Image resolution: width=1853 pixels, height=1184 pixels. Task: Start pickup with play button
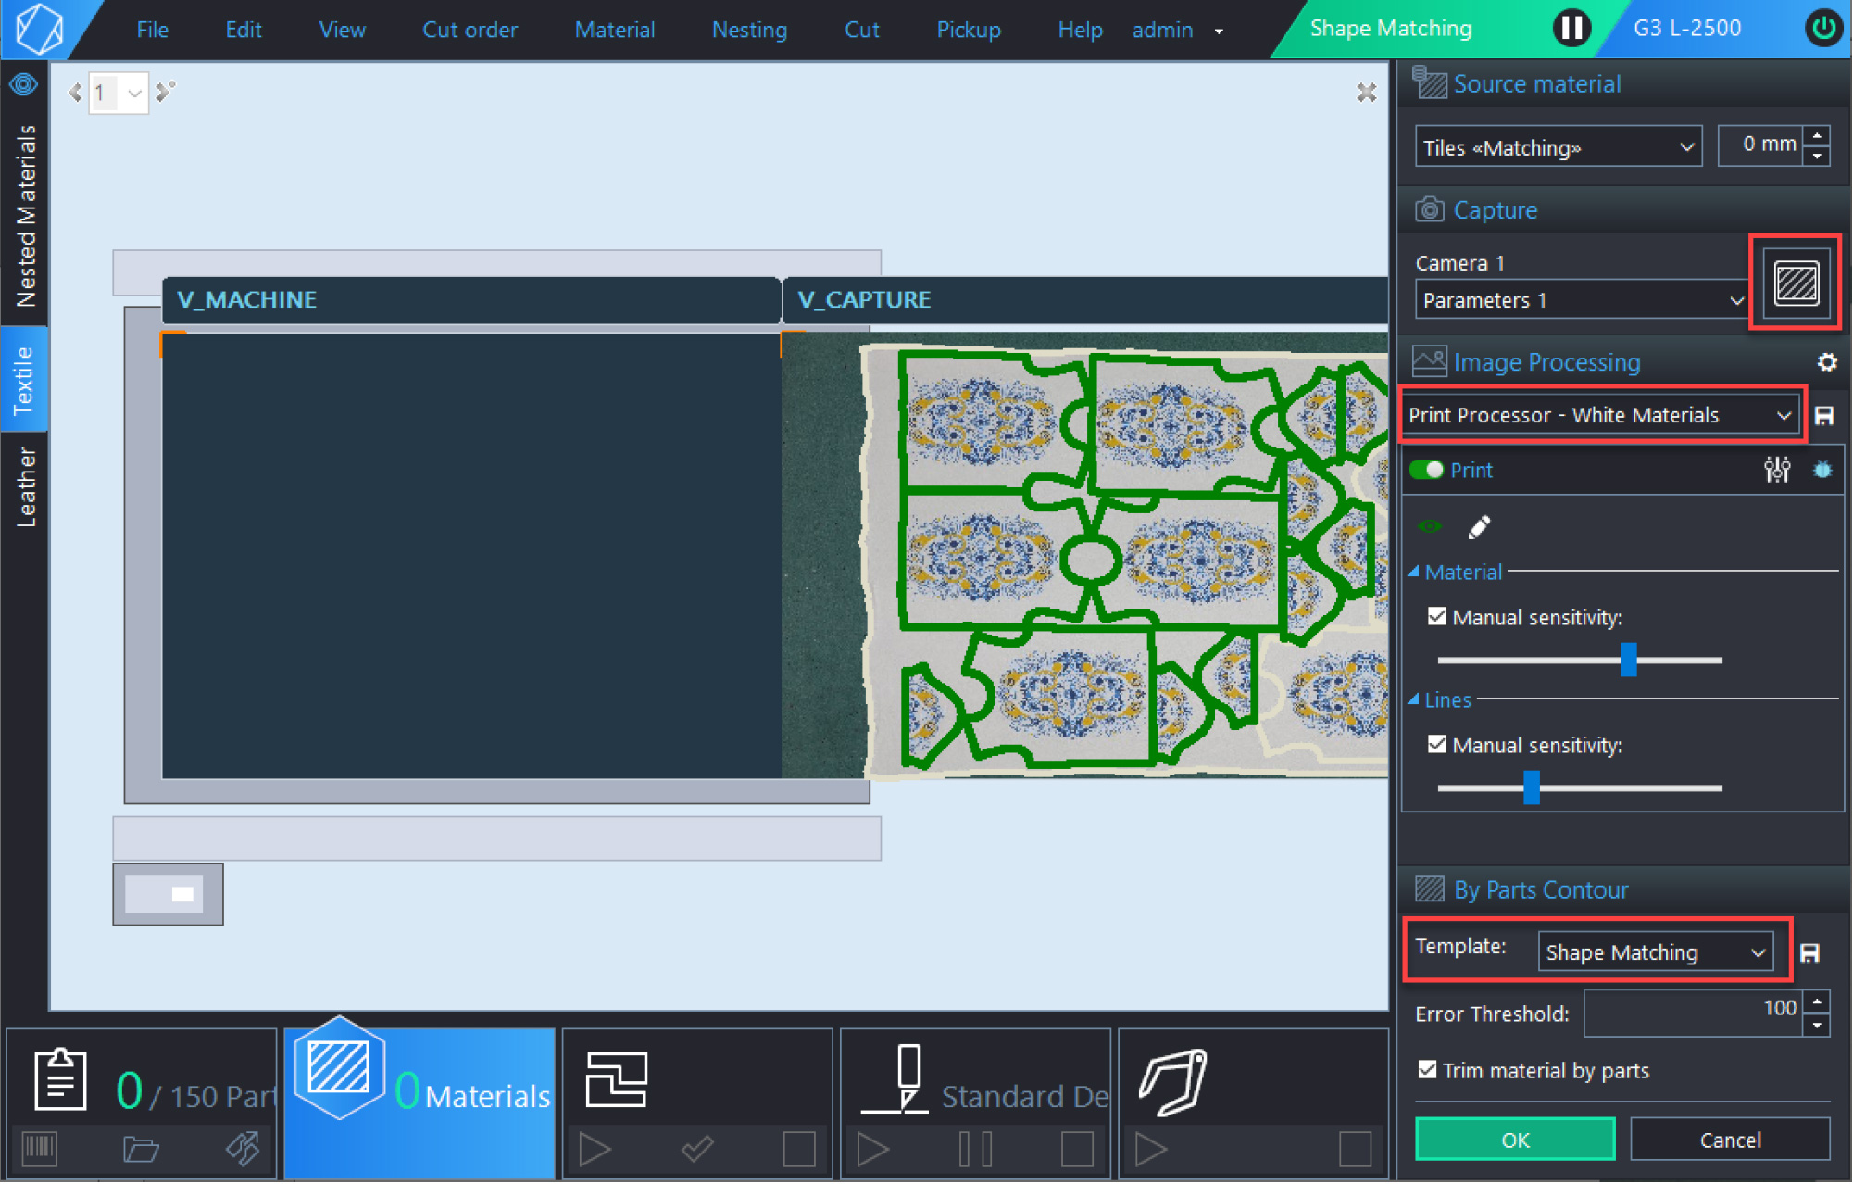(1151, 1150)
